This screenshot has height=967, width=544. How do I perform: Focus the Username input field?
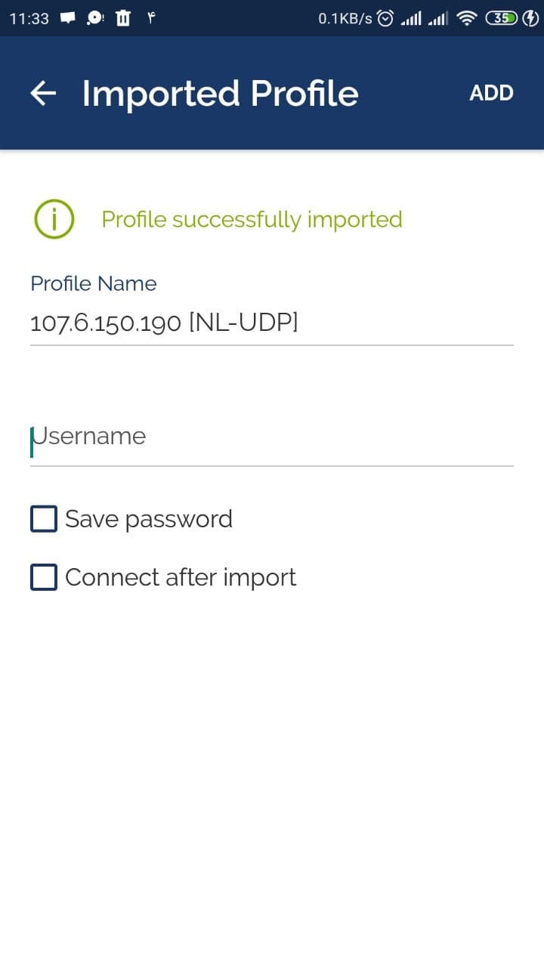(271, 437)
